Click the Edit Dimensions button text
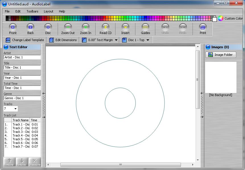The image size is (245, 170). pos(66,40)
